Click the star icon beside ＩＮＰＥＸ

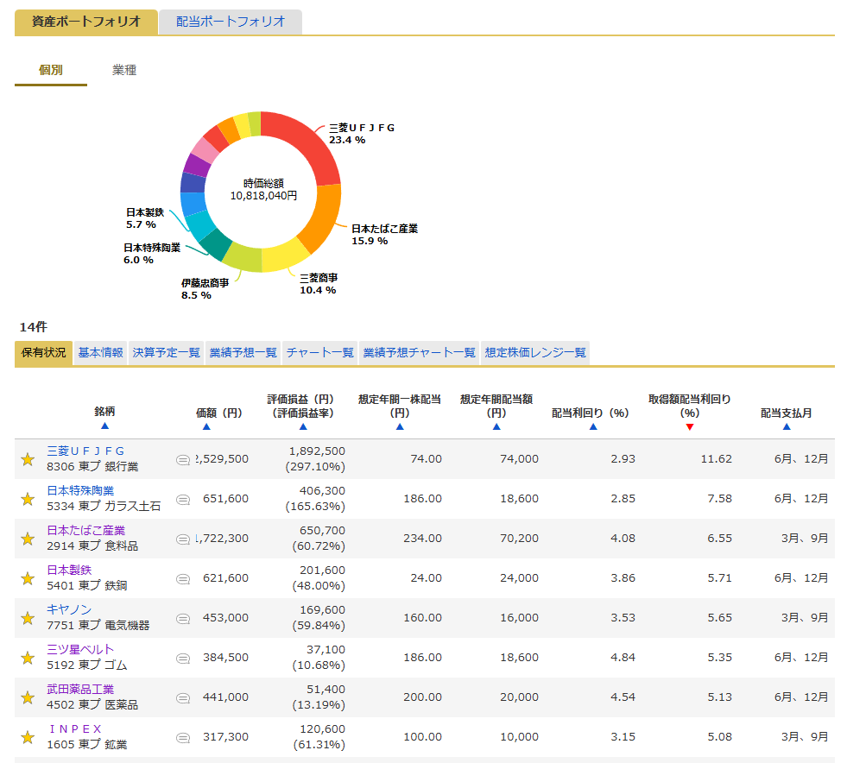(x=28, y=737)
